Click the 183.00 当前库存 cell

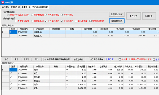106,36
